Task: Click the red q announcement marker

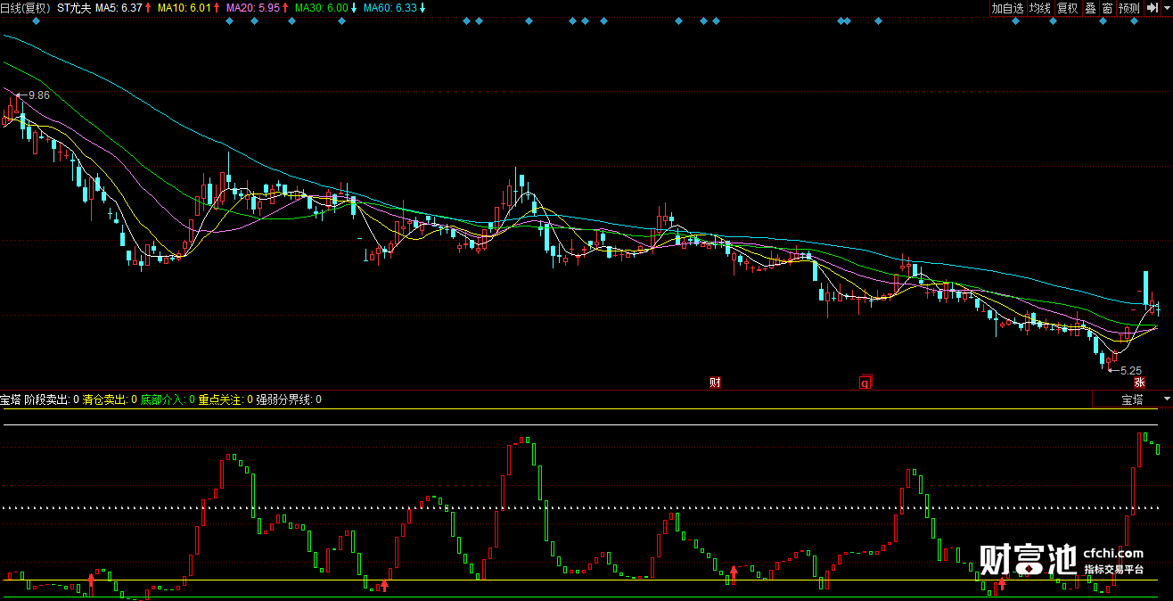Action: [864, 383]
